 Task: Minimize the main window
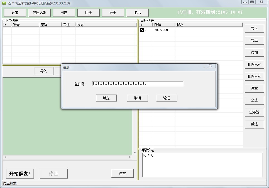pos(245,2)
